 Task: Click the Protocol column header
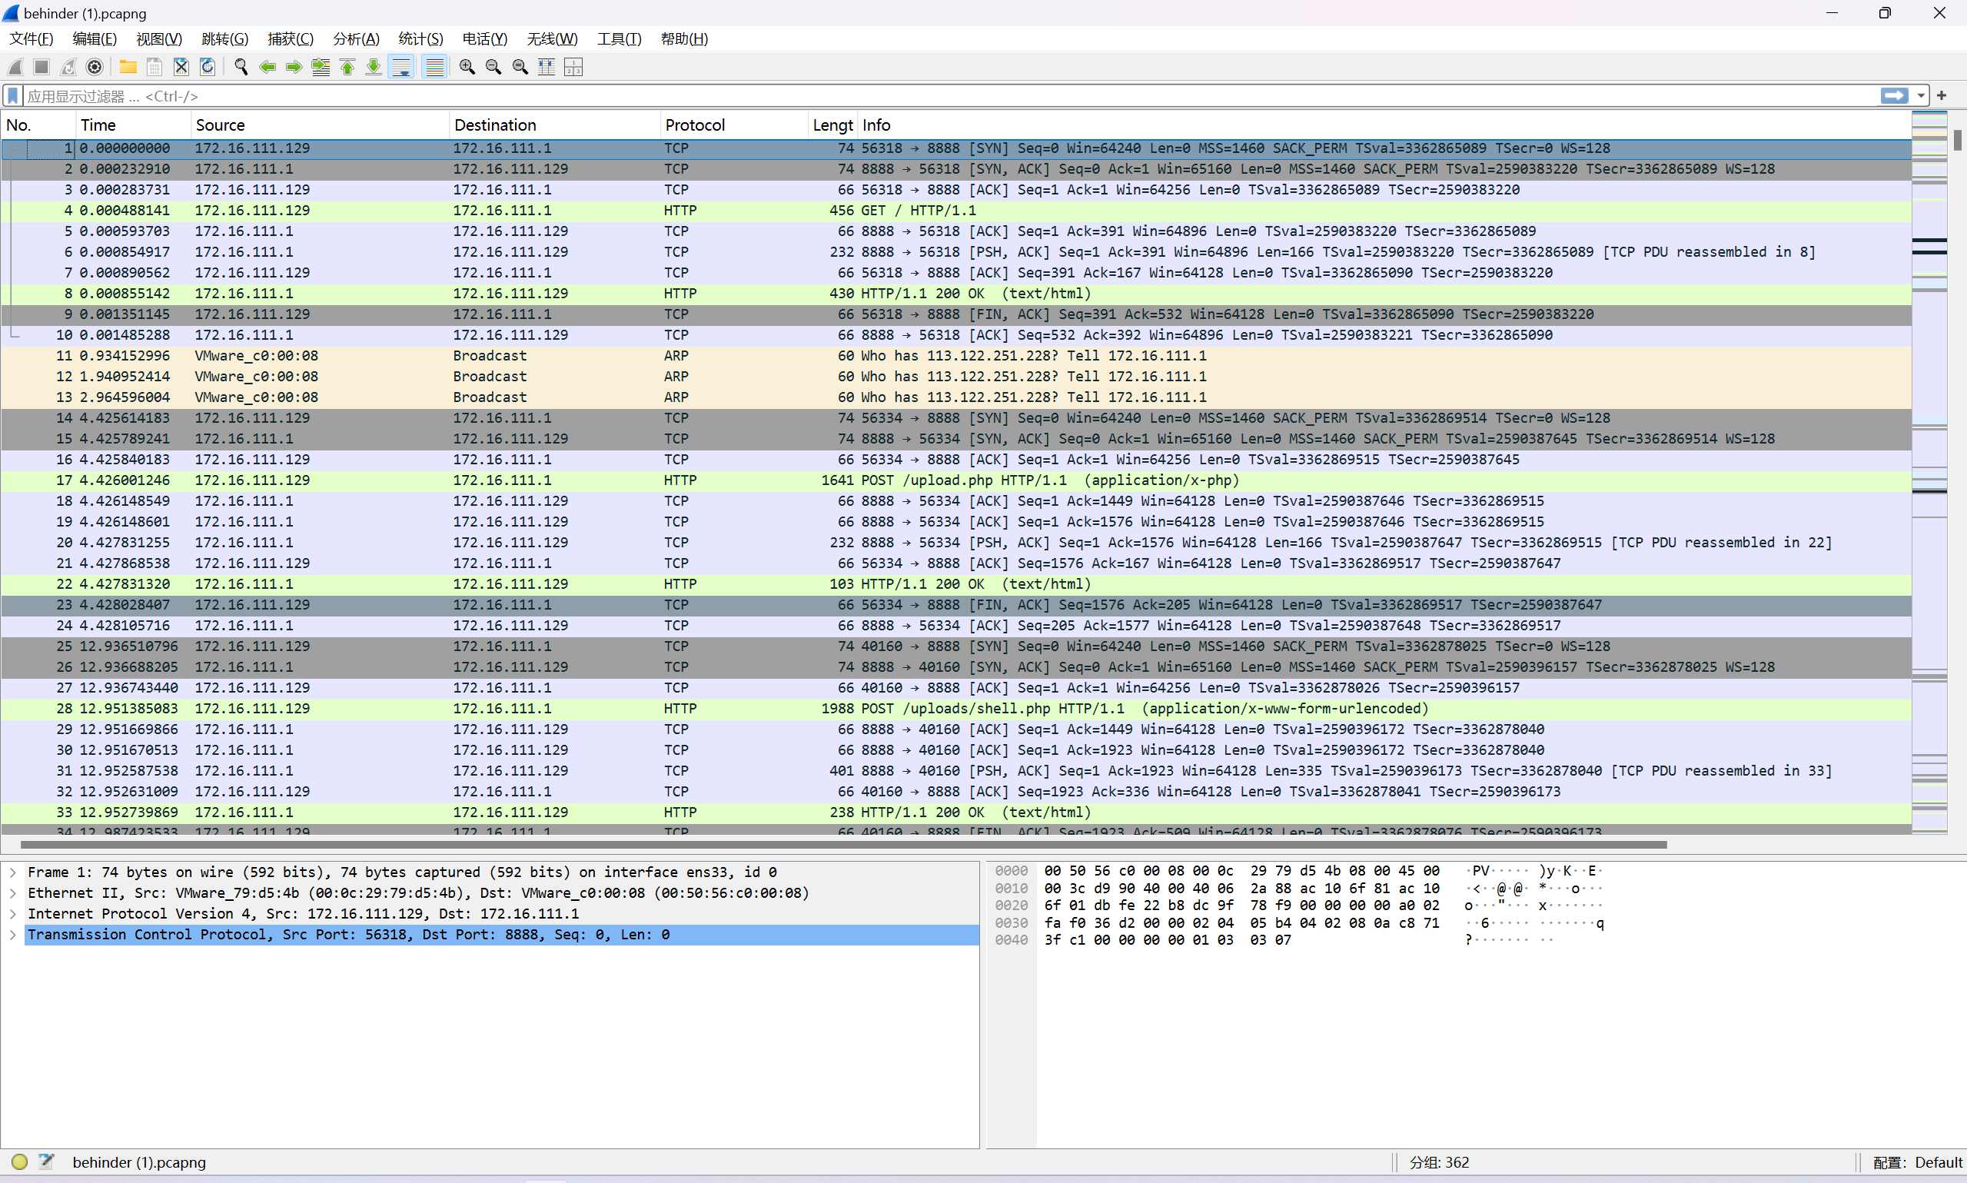click(x=694, y=125)
